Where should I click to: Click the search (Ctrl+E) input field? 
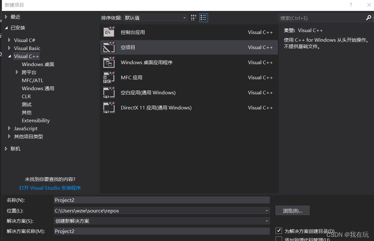322,18
